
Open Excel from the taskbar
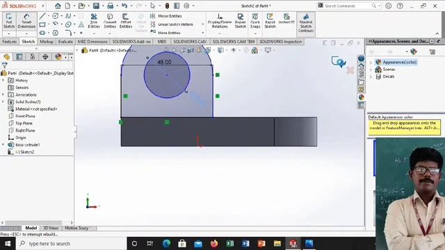pyautogui.click(x=230, y=244)
